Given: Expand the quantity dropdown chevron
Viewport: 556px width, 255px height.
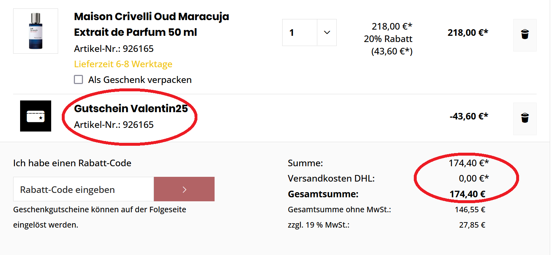Looking at the screenshot, I should coord(327,33).
